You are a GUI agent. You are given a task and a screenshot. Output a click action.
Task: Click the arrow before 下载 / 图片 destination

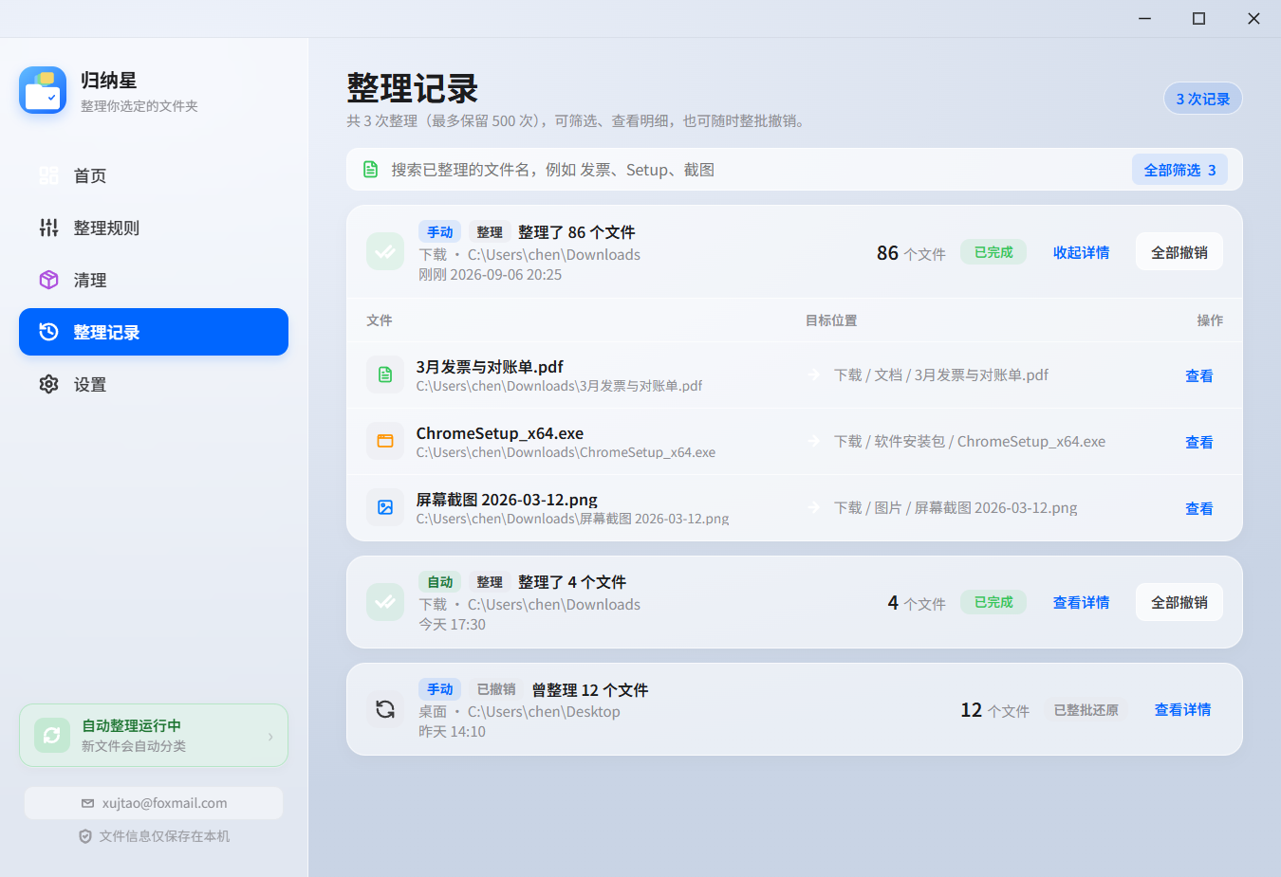coord(814,508)
